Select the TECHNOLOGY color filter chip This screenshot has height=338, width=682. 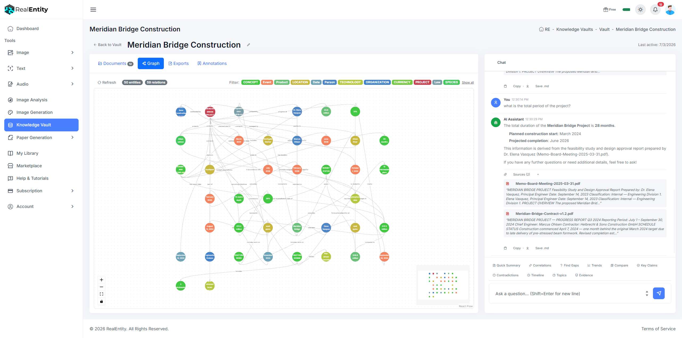pos(350,82)
